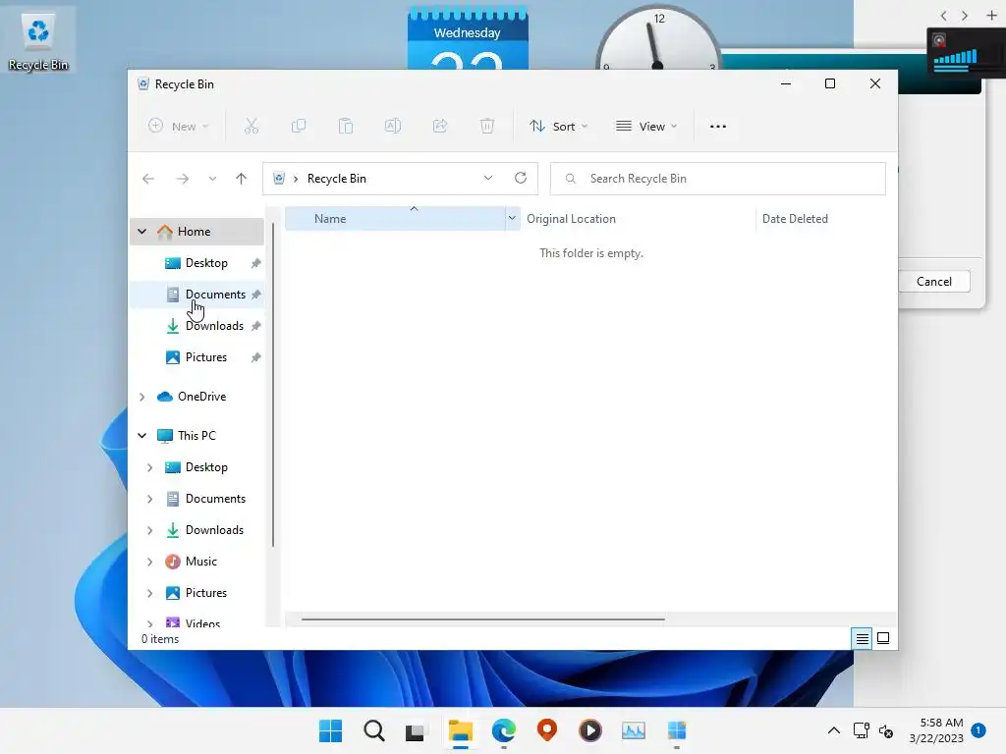Collapse the Home tree node
This screenshot has width=1006, height=754.
click(x=142, y=232)
